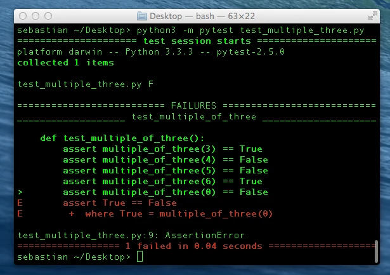Screen dimensions: 390x275
Task: Click the assert multiple_of_three(3) line
Action: tap(163, 149)
